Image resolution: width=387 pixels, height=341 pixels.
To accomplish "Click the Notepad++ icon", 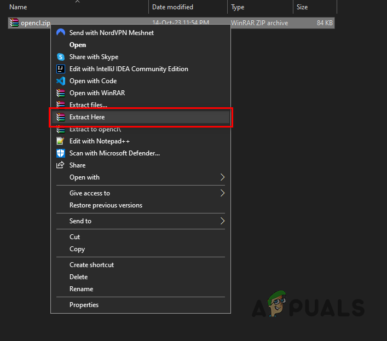I will coord(61,141).
